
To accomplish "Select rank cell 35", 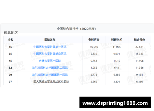I will click(10, 54).
